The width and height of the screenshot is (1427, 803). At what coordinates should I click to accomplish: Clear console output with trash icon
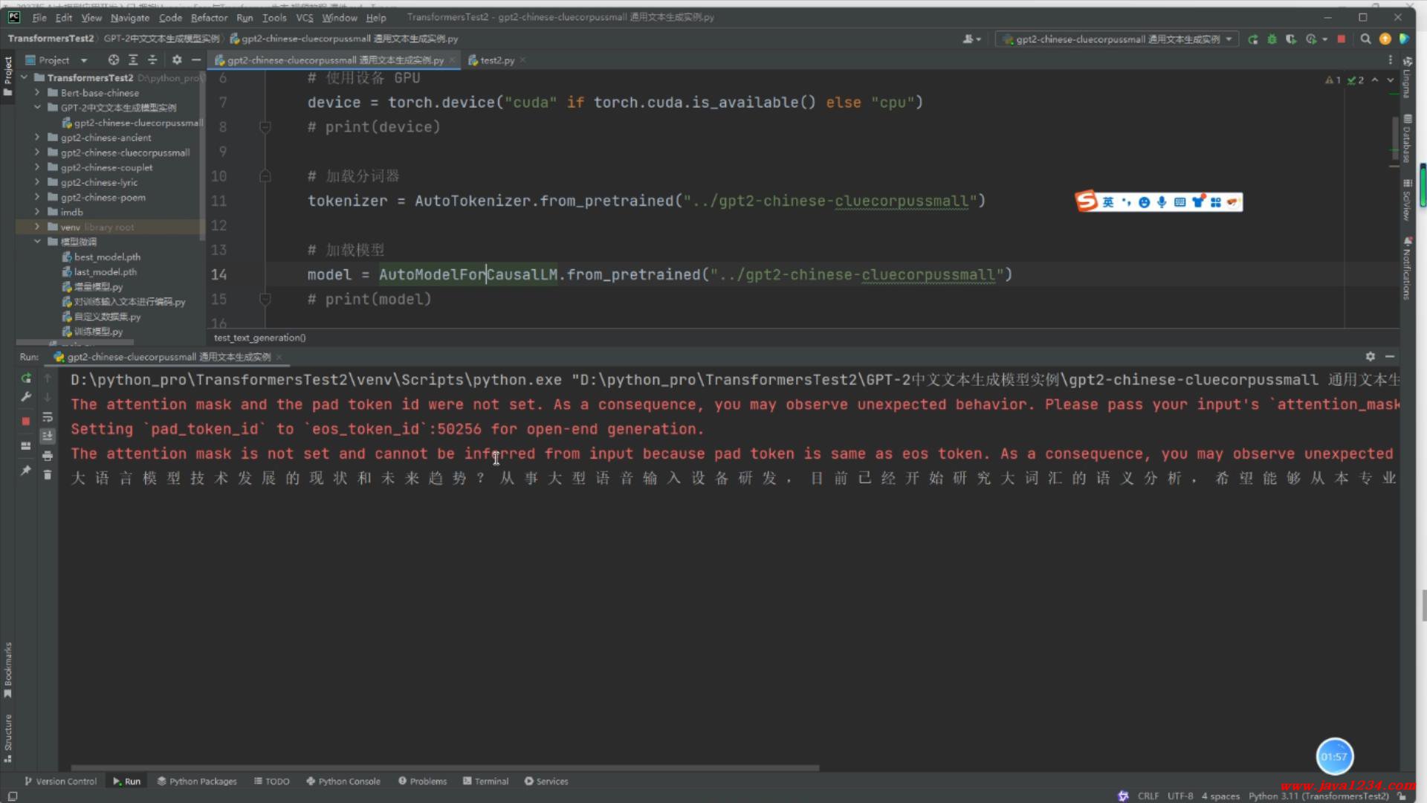click(48, 475)
